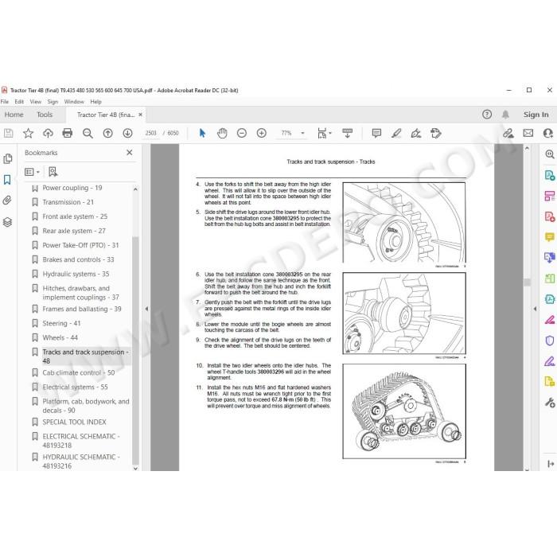Zoom in with the plus circle
The width and height of the screenshot is (557, 557).
[x=262, y=133]
